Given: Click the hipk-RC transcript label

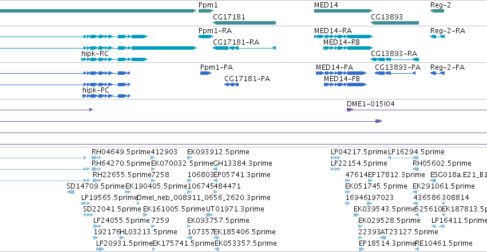Looking at the screenshot, I should pyautogui.click(x=95, y=54).
